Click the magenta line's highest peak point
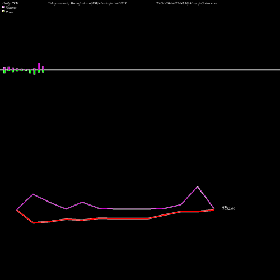280x280 pixels. click(x=198, y=186)
